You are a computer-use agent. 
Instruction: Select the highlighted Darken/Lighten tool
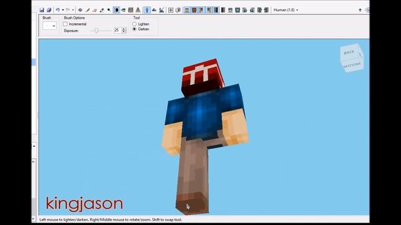117,10
